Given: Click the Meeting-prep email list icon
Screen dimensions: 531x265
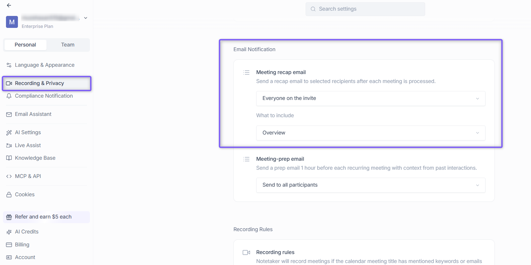Looking at the screenshot, I should coord(246,159).
